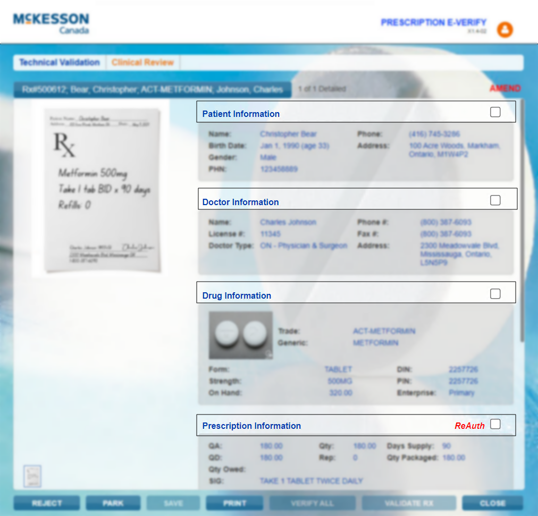Viewport: 538px width, 516px height.
Task: Click the VERIFY ALL button
Action: (312, 503)
